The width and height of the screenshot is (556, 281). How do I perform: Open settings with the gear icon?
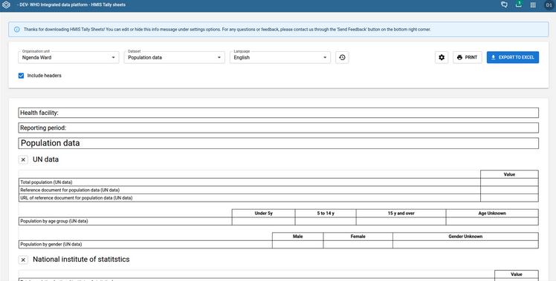click(x=442, y=57)
